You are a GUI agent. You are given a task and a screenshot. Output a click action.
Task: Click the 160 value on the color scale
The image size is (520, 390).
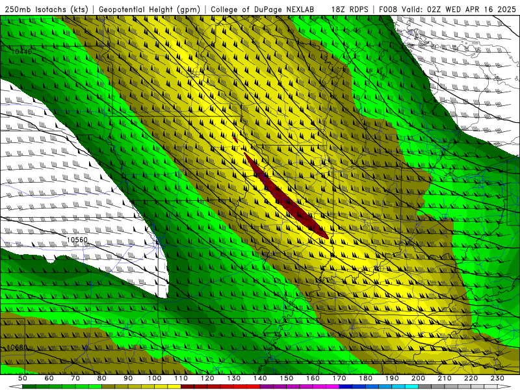tap(313, 378)
